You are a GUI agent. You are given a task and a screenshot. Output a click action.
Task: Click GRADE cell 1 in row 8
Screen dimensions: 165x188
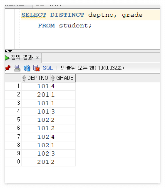tap(63, 145)
